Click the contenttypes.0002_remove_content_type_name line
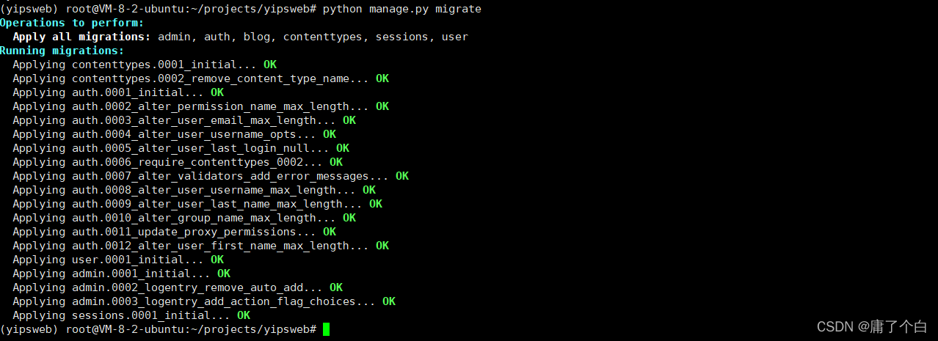Viewport: 938px width, 341px height. 201,78
